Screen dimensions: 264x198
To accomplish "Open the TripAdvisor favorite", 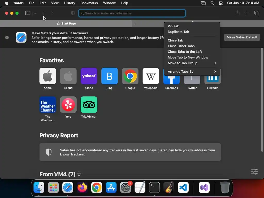I will tap(89, 105).
